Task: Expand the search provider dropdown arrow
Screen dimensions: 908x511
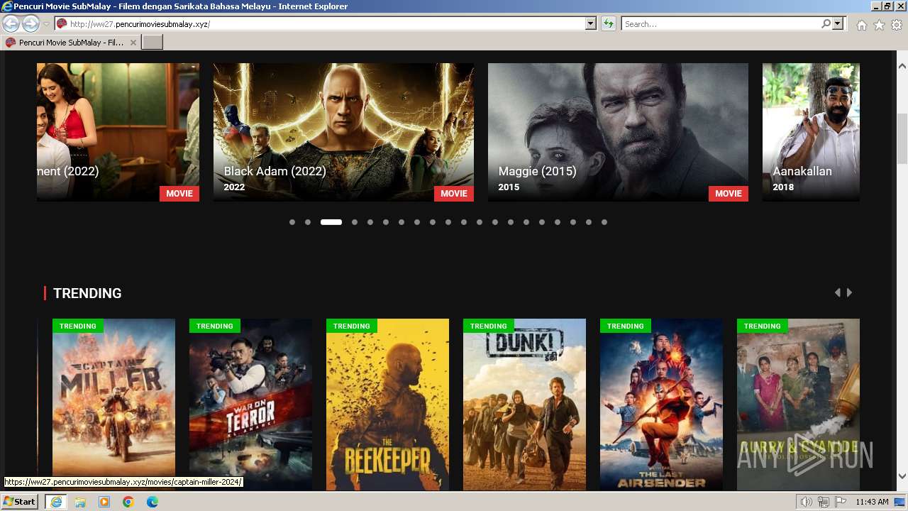Action: (838, 23)
